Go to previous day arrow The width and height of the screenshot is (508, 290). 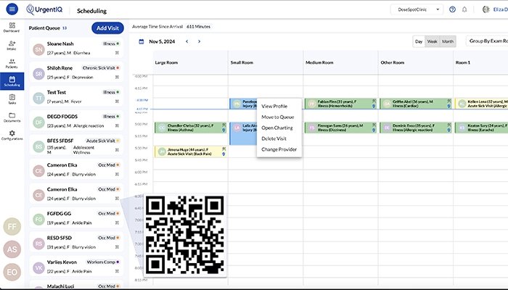point(187,41)
